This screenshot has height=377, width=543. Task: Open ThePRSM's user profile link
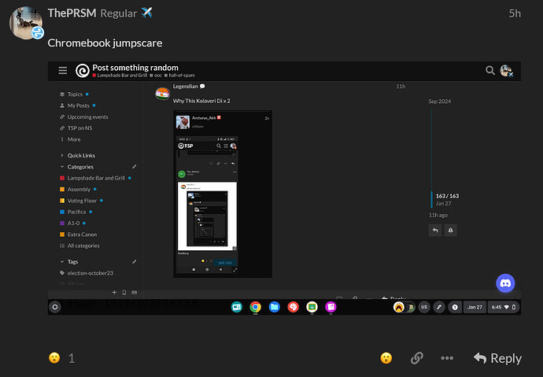(x=72, y=13)
